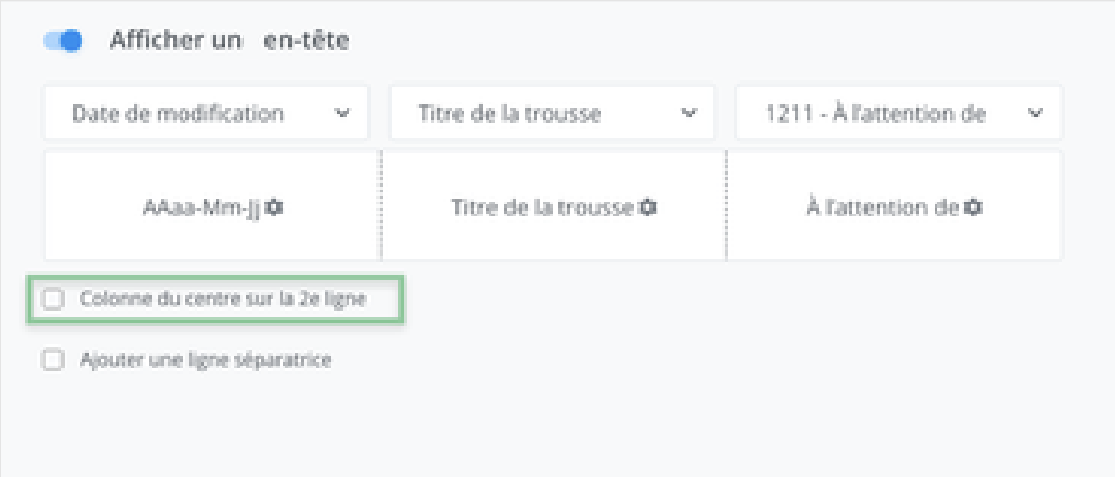Click the dotted divider between left and center cells

[381, 206]
